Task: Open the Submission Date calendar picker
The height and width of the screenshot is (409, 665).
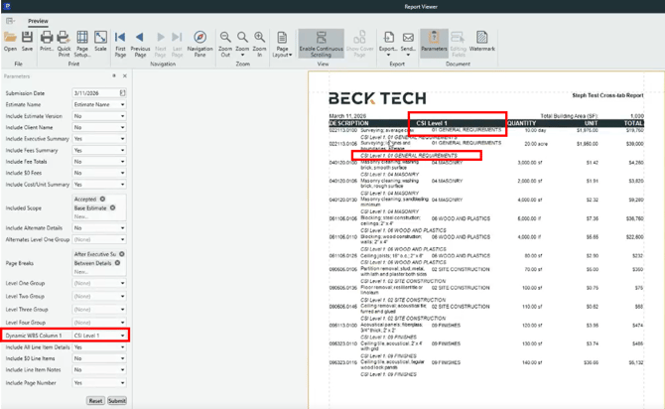Action: tap(122, 93)
